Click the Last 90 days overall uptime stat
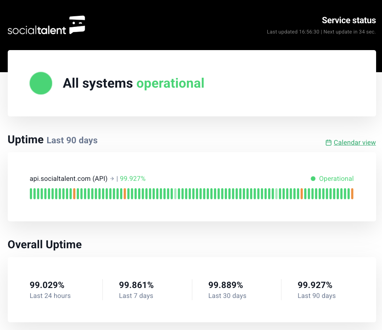Screen dimensions: 382x330 pos(316,290)
